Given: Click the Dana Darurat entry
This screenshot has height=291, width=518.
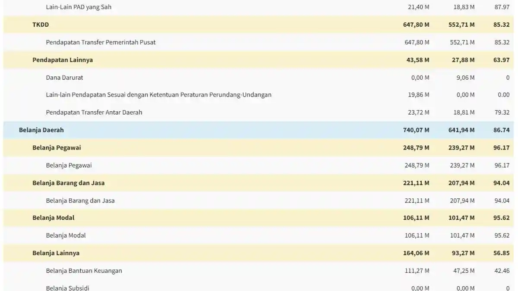Looking at the screenshot, I should point(259,78).
